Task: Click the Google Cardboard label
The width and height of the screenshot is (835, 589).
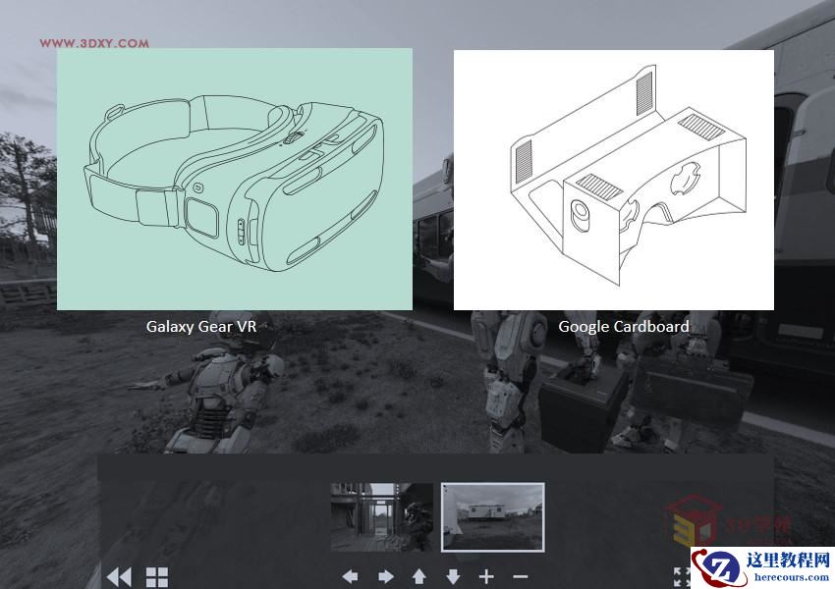Action: (x=624, y=326)
